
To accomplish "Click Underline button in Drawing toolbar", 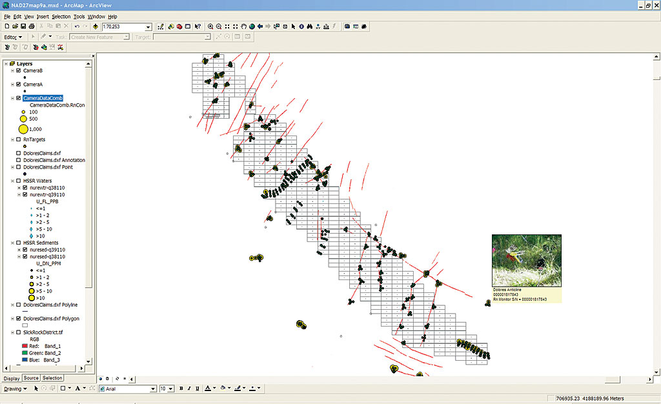I will click(198, 389).
